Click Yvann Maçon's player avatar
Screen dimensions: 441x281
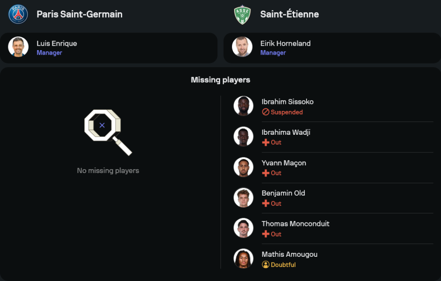click(243, 167)
